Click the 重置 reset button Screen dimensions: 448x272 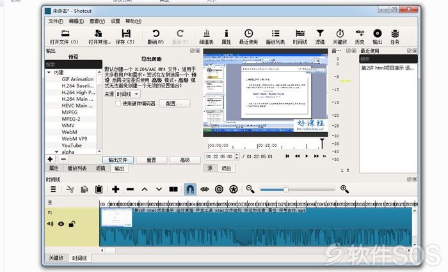tap(152, 160)
